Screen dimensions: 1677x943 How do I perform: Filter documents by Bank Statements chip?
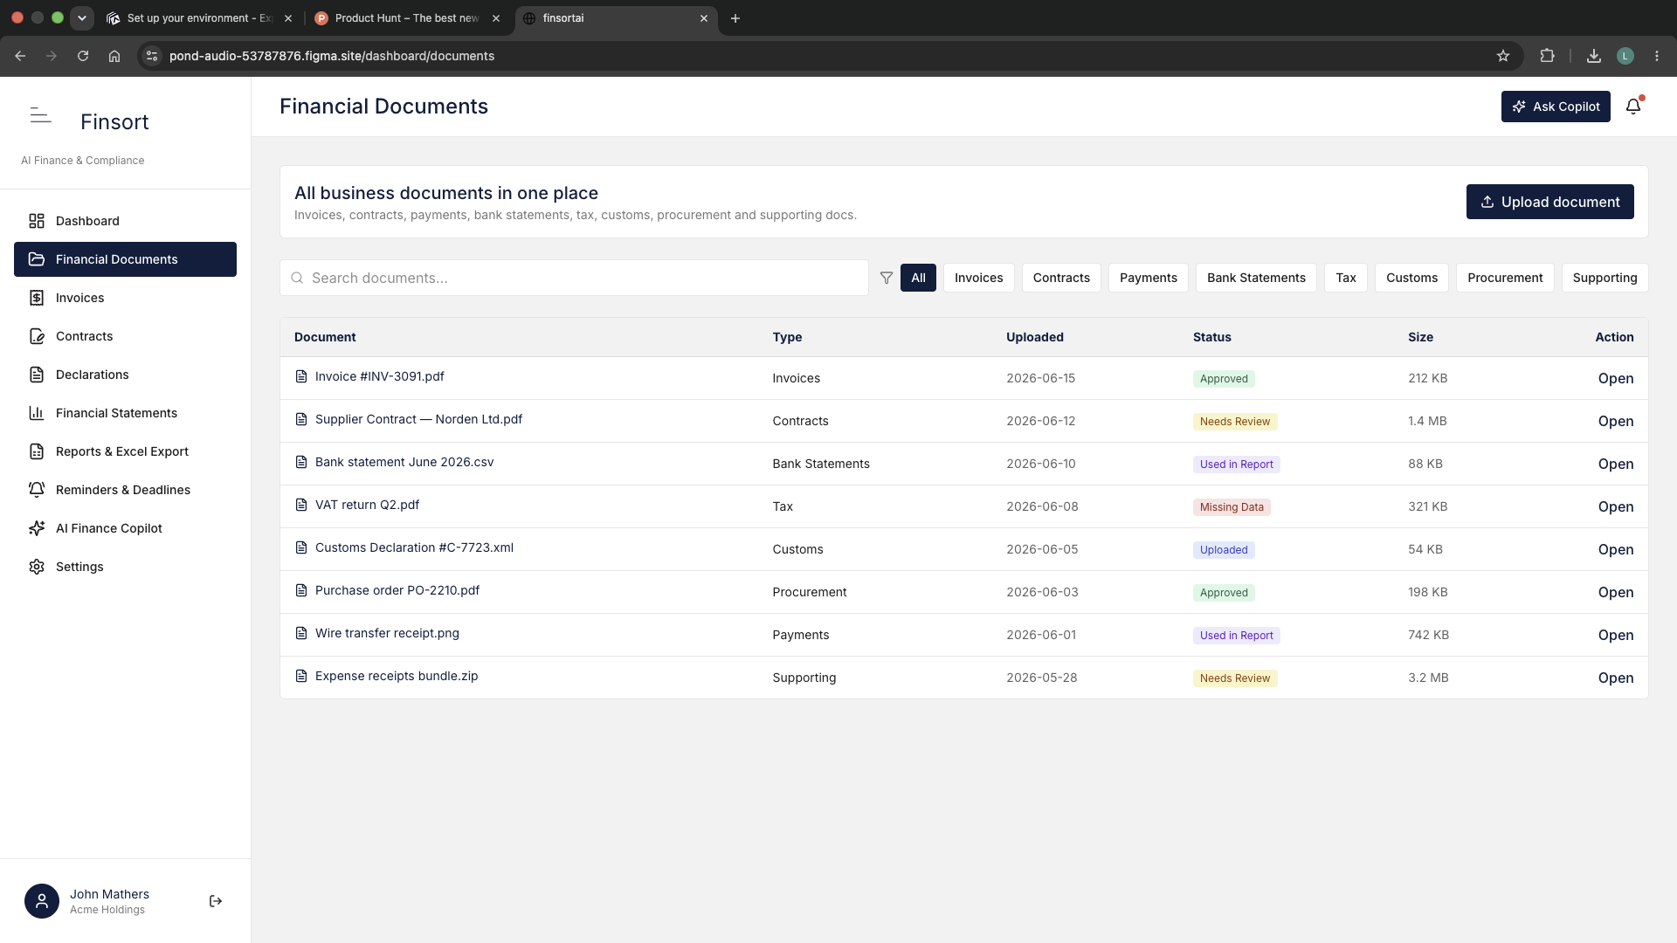(x=1256, y=278)
